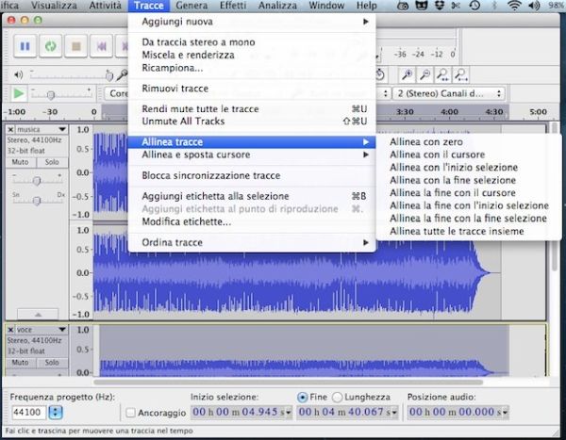This screenshot has width=566, height=440.
Task: Click the Skip to Start button
Action: pyautogui.click(x=100, y=44)
